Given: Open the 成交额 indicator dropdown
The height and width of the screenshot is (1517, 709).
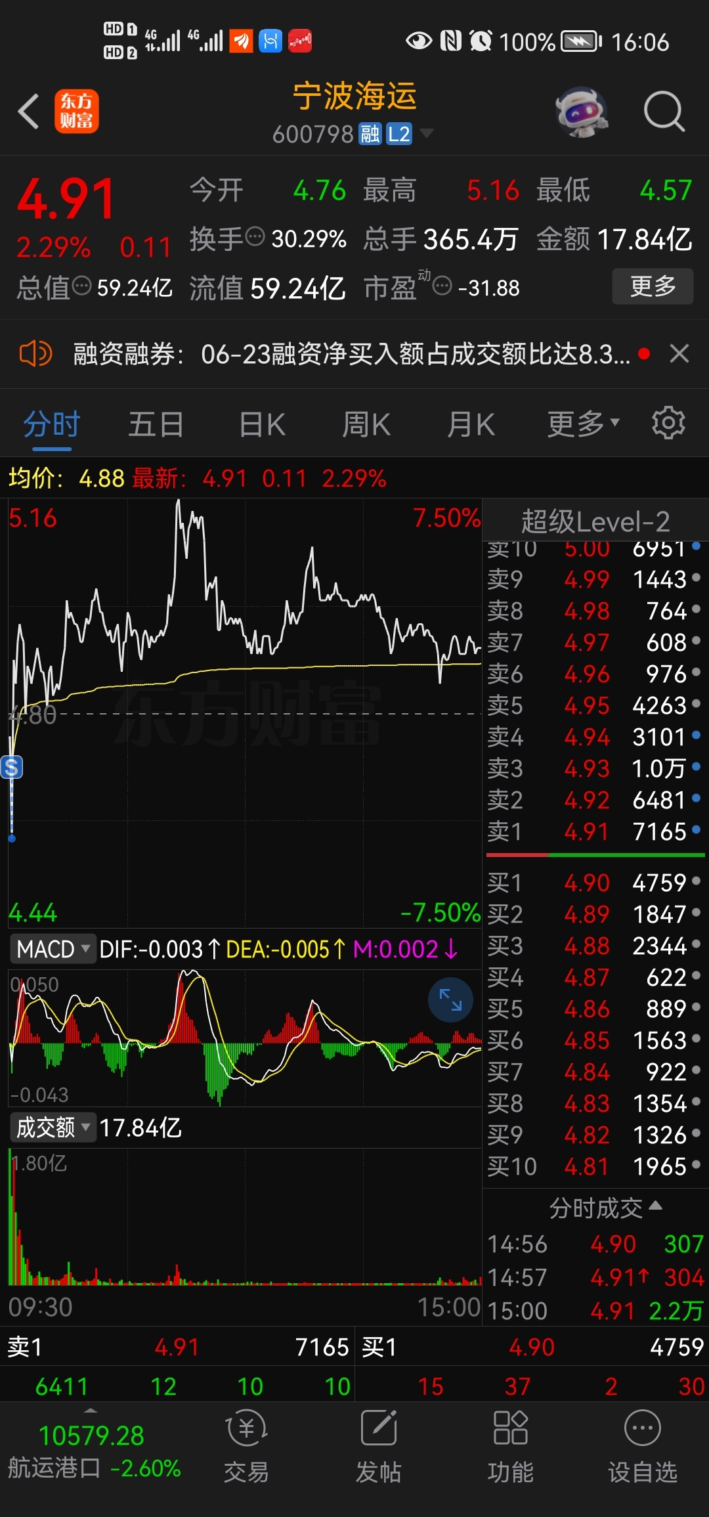Looking at the screenshot, I should [54, 1128].
